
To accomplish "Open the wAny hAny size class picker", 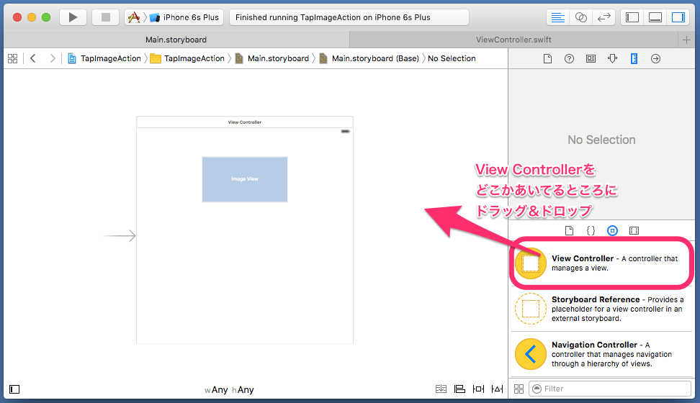I will pyautogui.click(x=229, y=389).
